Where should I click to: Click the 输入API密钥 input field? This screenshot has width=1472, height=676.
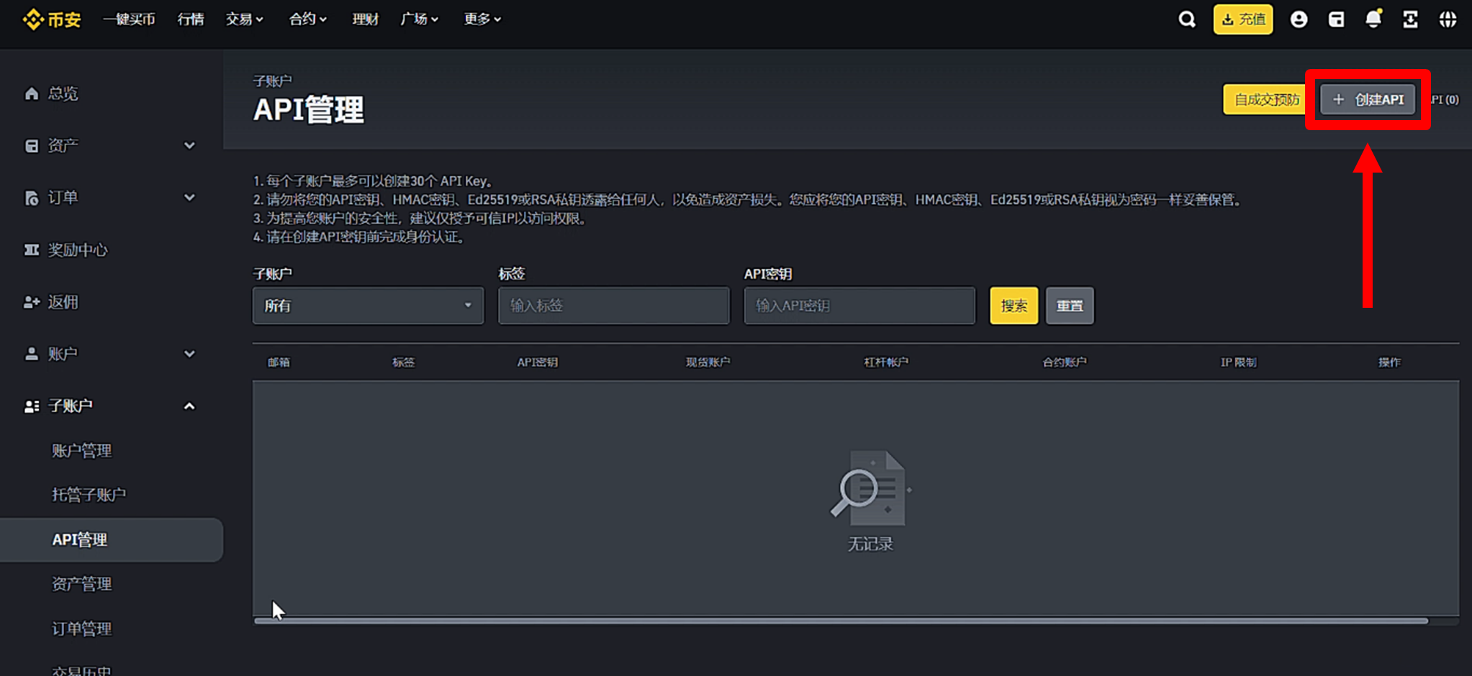859,306
